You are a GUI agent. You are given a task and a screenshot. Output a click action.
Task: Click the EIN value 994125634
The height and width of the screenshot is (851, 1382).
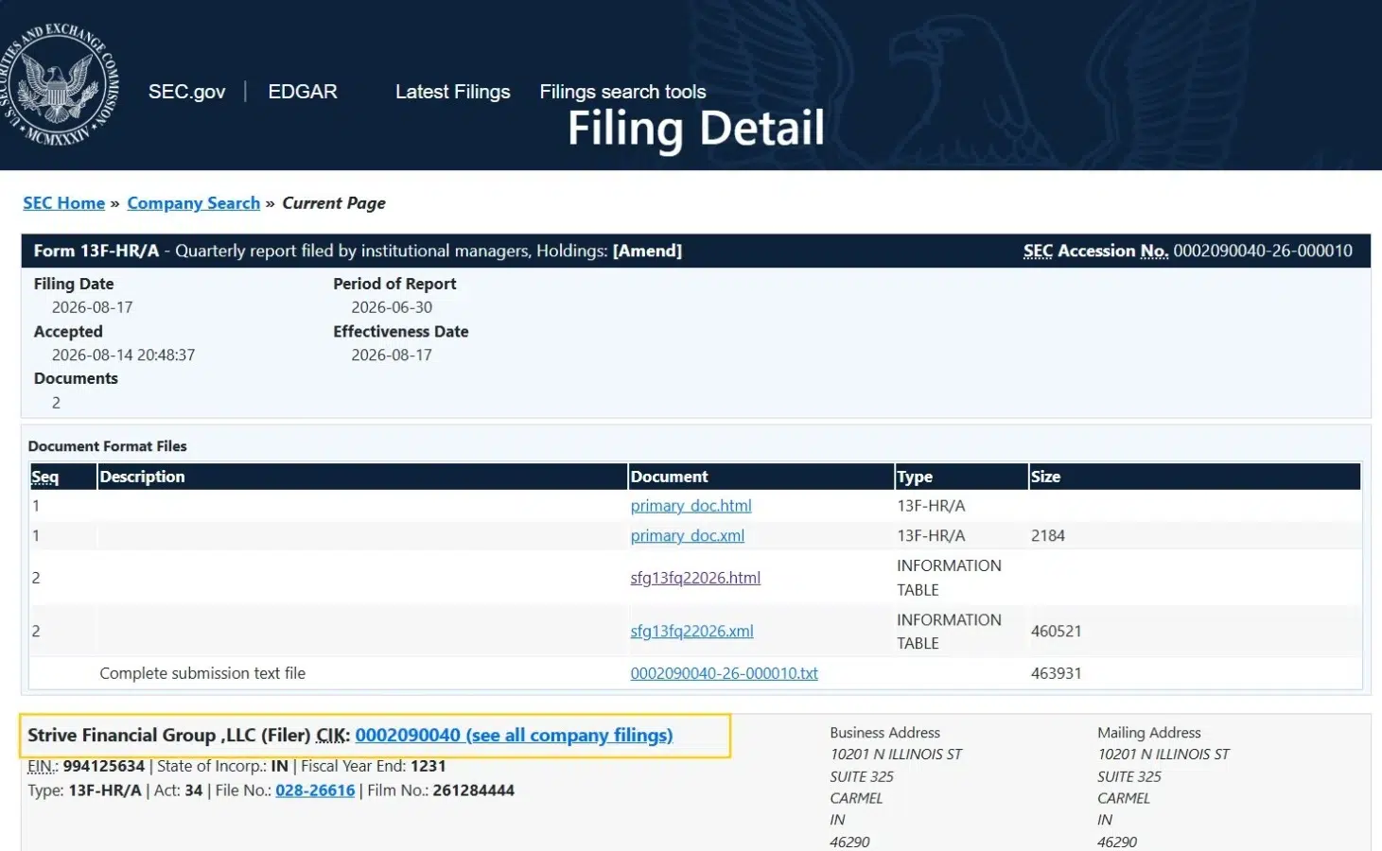[103, 766]
